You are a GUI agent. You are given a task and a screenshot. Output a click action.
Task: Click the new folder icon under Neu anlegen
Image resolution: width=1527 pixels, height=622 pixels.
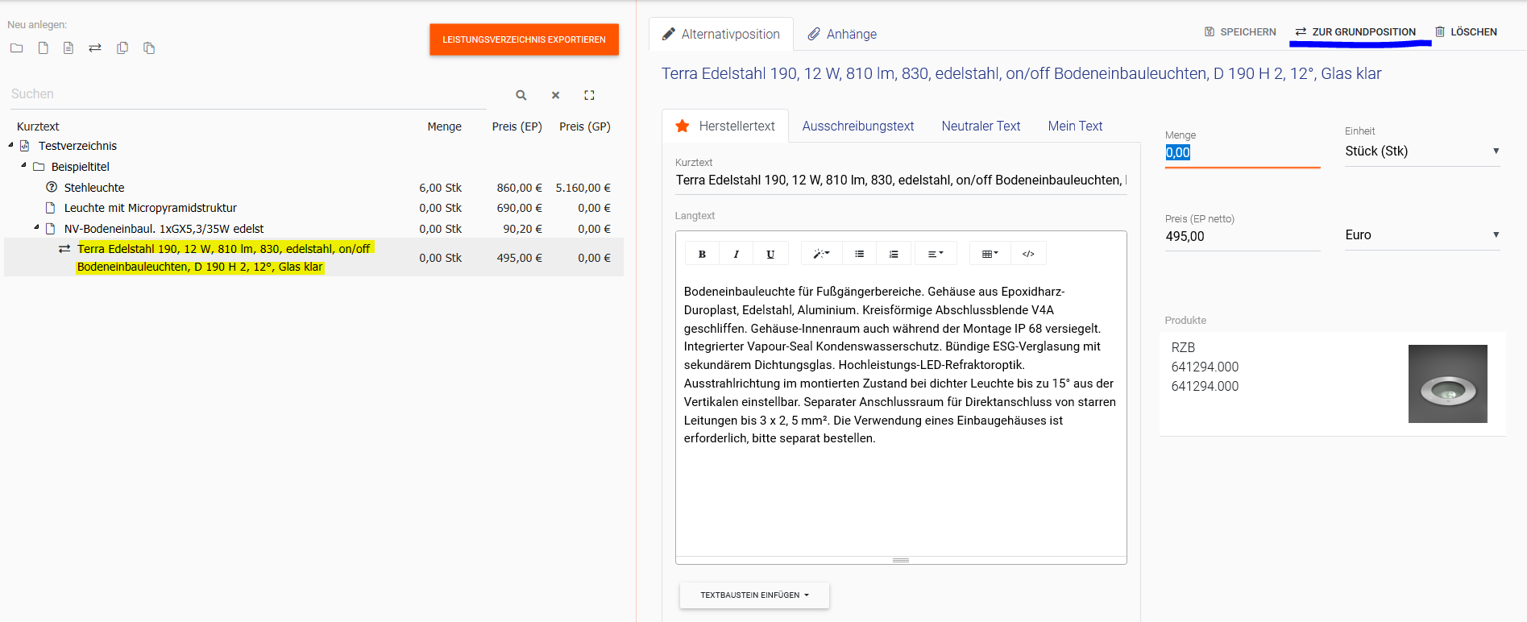coord(16,48)
